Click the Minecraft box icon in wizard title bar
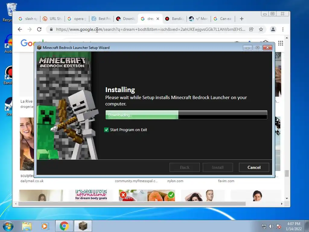Image resolution: width=309 pixels, height=232 pixels. click(x=39, y=47)
